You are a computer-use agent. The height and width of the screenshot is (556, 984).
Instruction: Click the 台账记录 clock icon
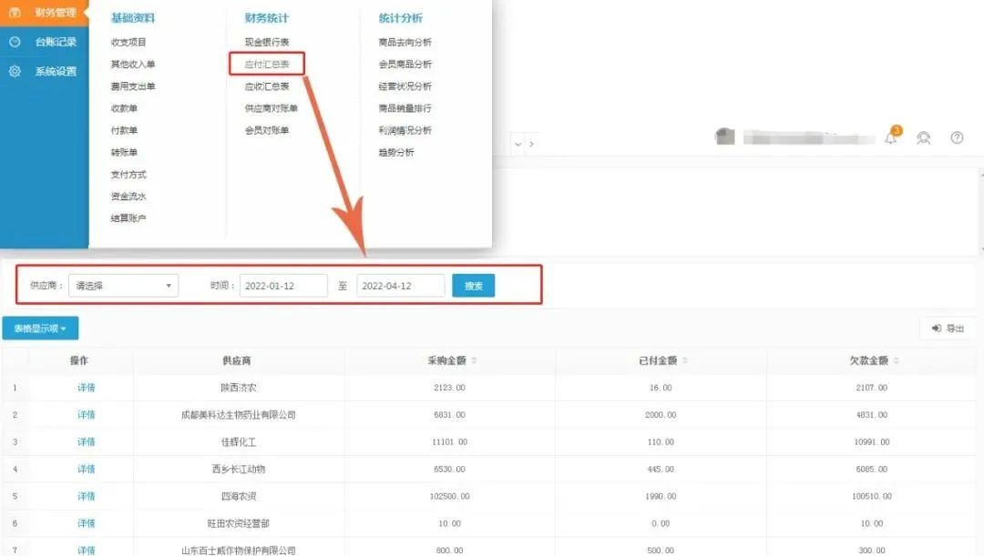tap(15, 42)
